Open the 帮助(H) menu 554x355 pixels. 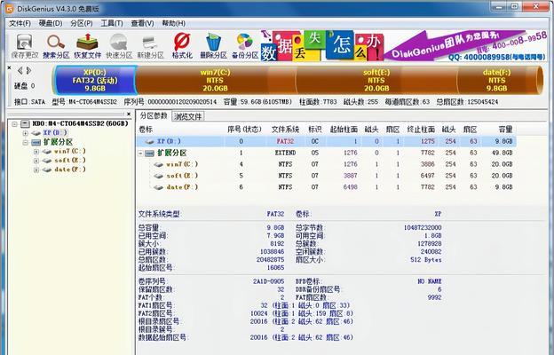pyautogui.click(x=173, y=23)
